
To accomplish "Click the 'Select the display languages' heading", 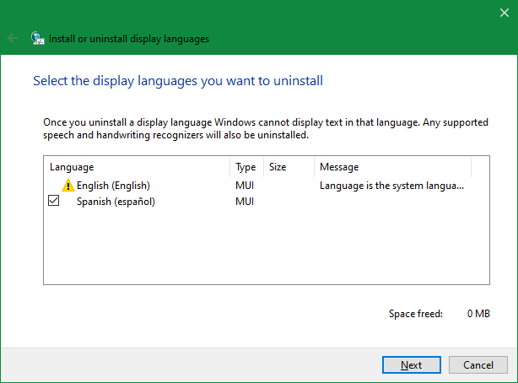I will (178, 81).
